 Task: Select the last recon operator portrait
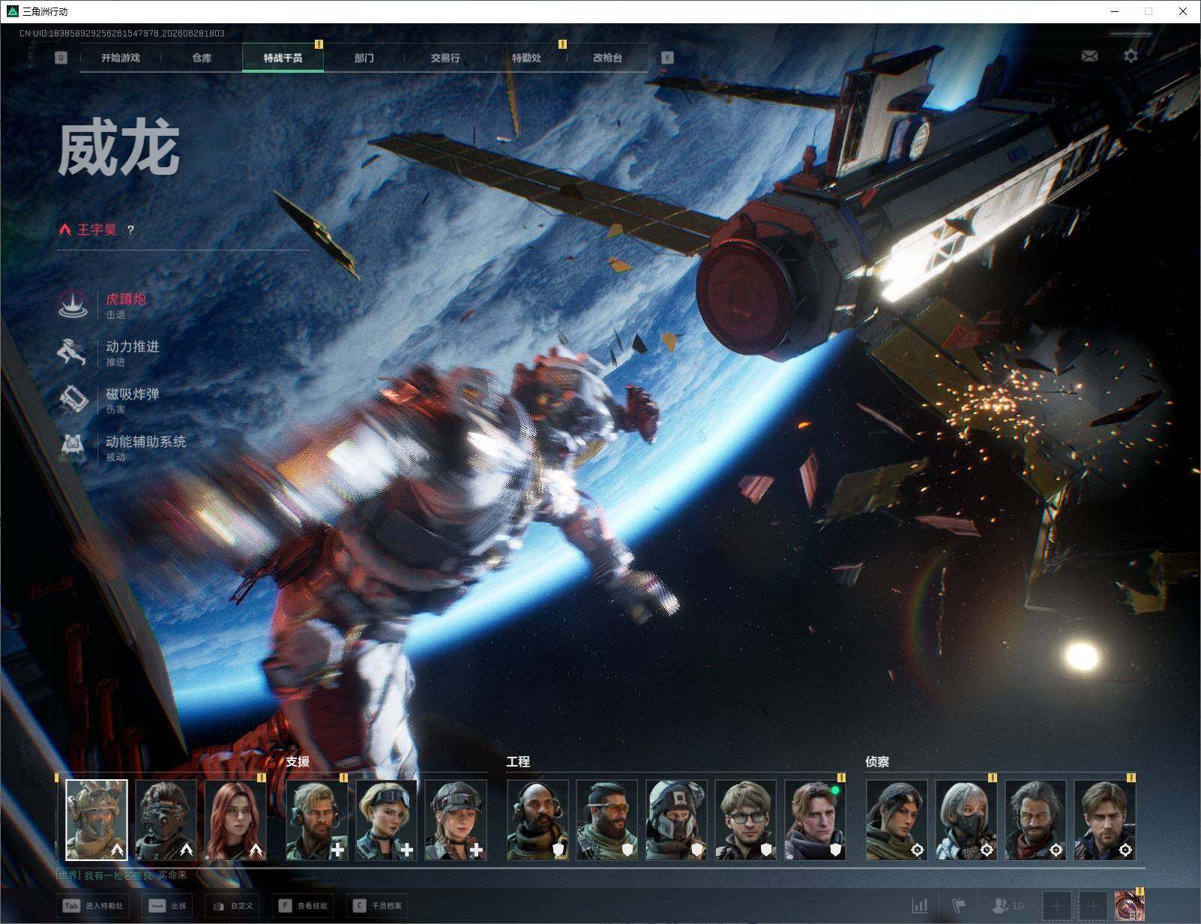1105,820
